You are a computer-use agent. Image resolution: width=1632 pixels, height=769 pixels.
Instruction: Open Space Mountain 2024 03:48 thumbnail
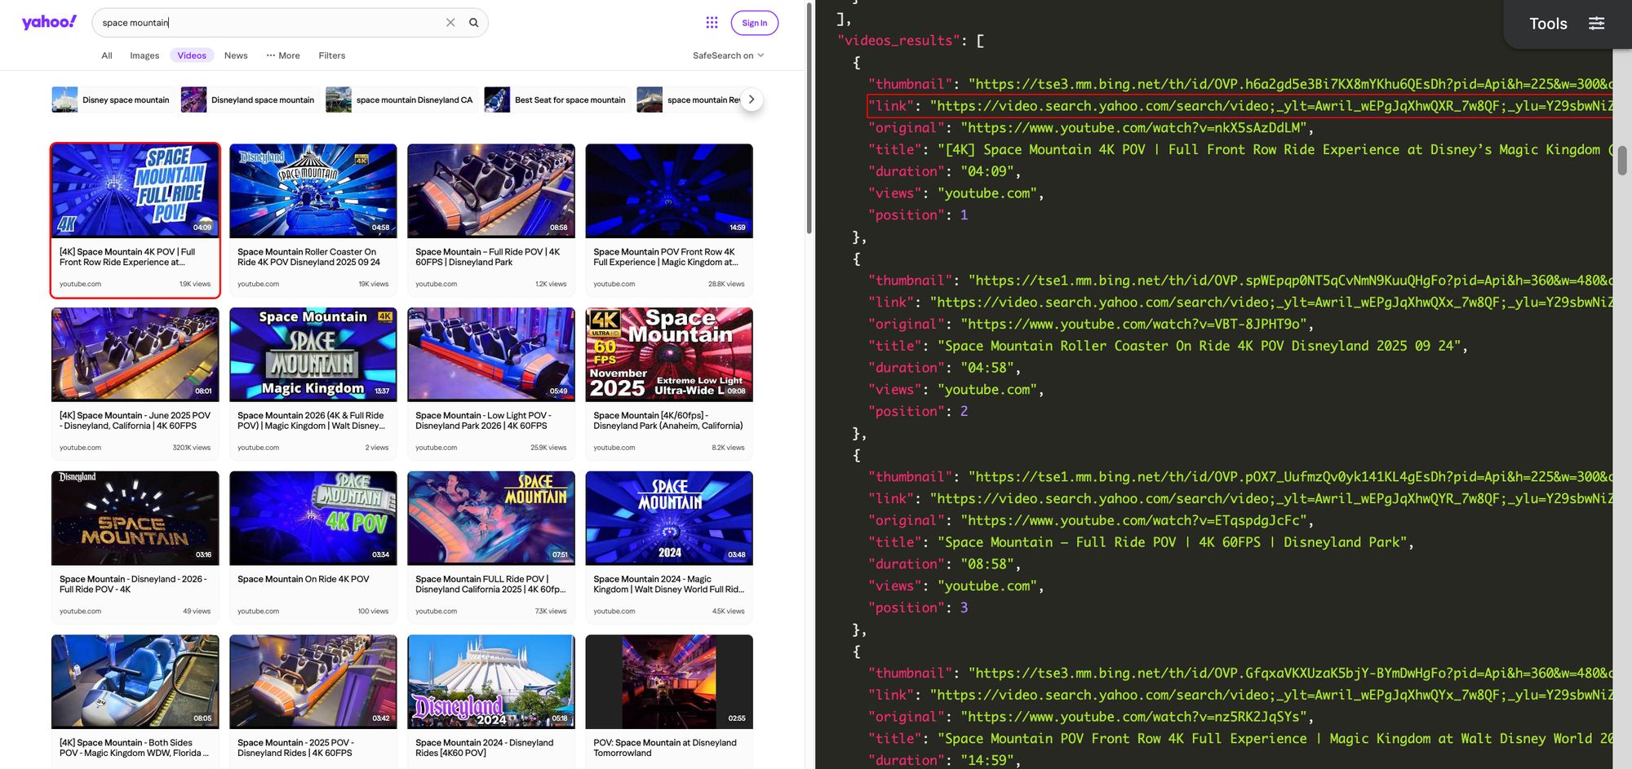pyautogui.click(x=669, y=518)
